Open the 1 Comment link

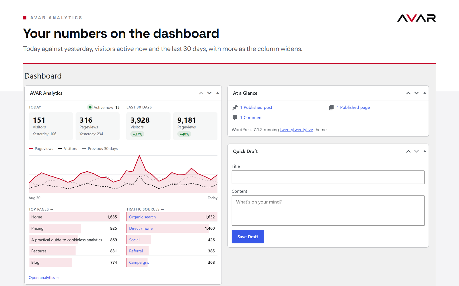click(x=251, y=117)
